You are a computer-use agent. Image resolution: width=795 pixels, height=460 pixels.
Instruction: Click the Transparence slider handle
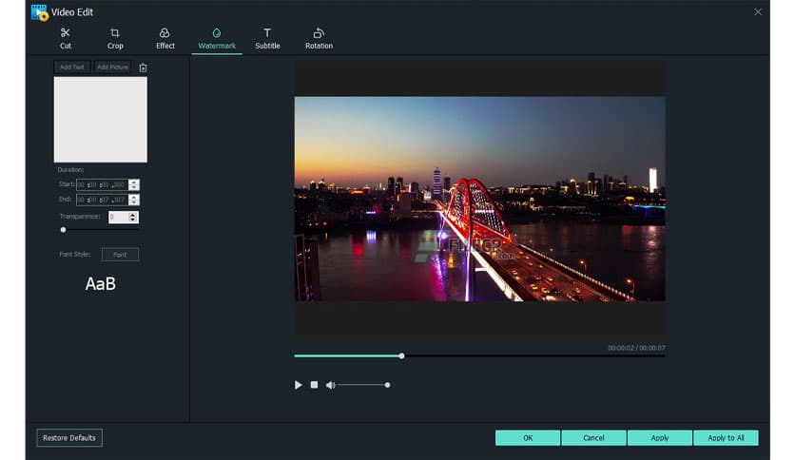[x=64, y=230]
